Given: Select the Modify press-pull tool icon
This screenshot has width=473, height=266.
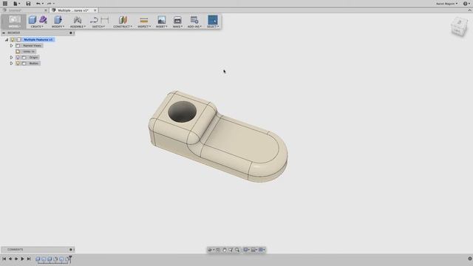Looking at the screenshot, I should coord(58,20).
